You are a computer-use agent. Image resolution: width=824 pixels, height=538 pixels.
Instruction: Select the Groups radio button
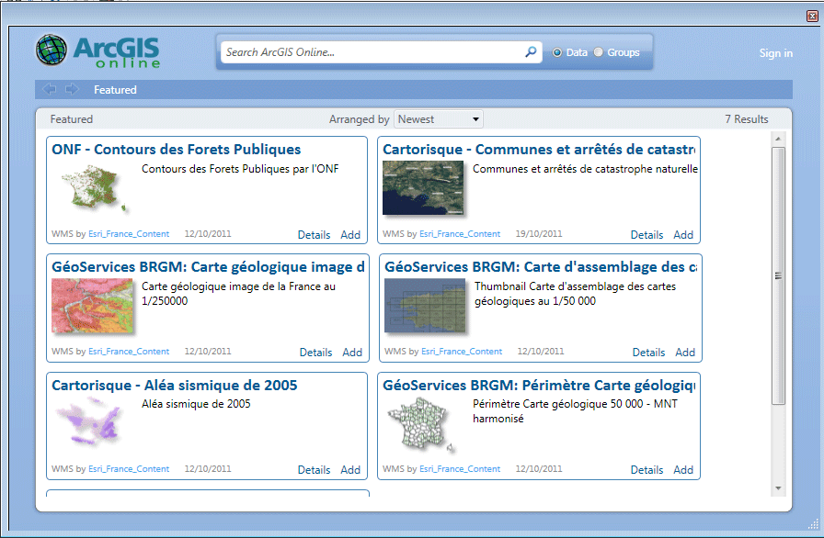click(599, 52)
